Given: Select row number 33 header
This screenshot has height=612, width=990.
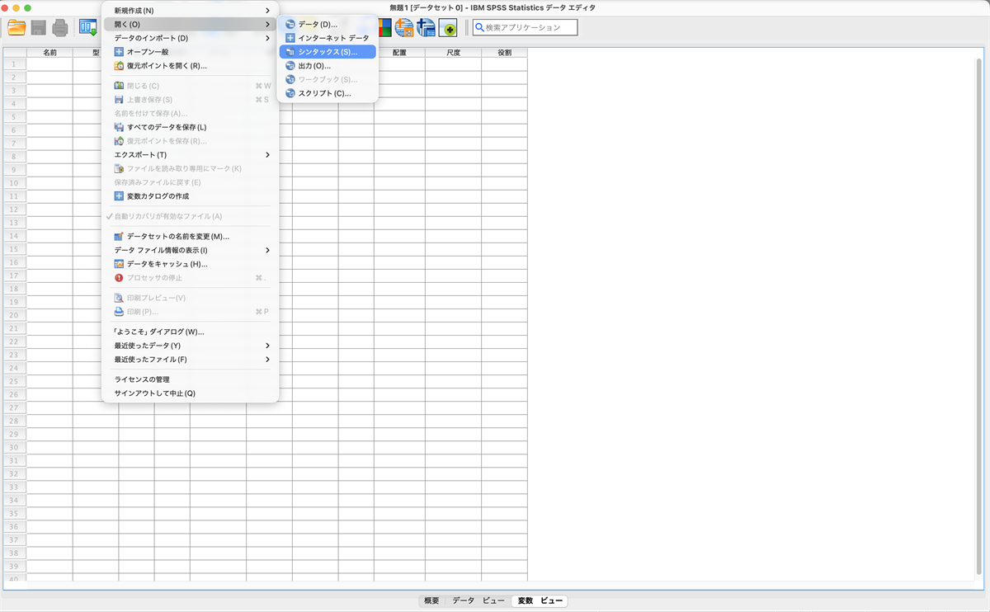Looking at the screenshot, I should pyautogui.click(x=15, y=487).
